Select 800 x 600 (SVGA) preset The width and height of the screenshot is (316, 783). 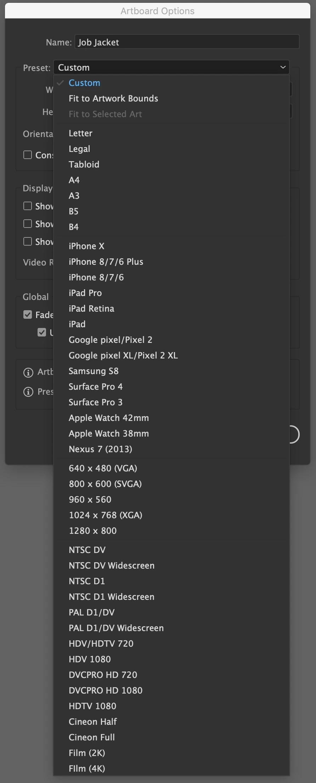tap(171, 484)
